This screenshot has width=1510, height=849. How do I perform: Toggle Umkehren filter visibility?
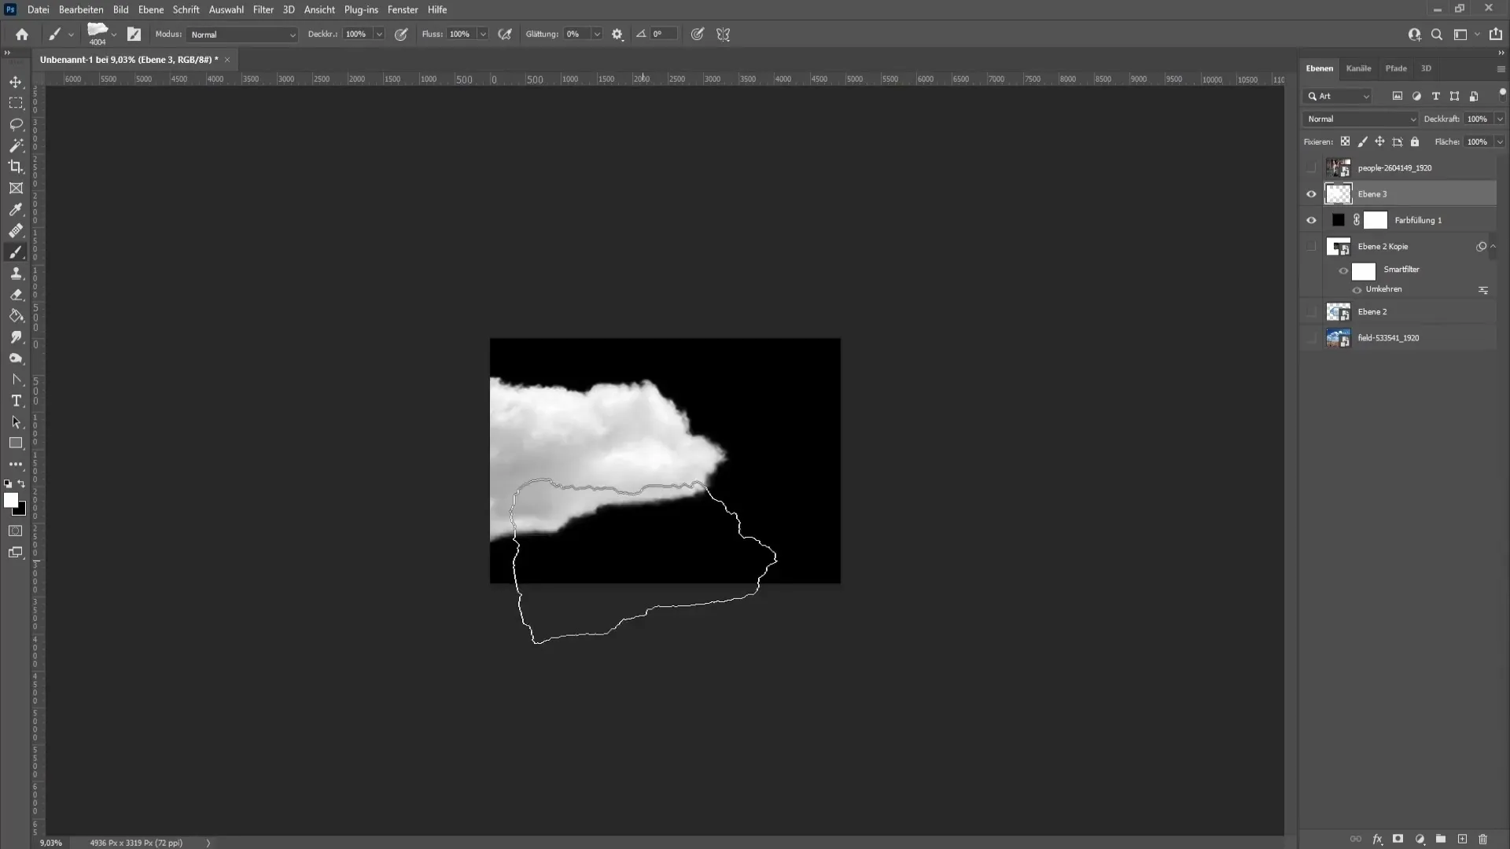[x=1357, y=290]
